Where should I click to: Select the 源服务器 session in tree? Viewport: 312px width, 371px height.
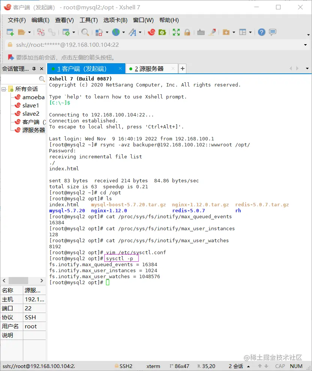(34, 130)
